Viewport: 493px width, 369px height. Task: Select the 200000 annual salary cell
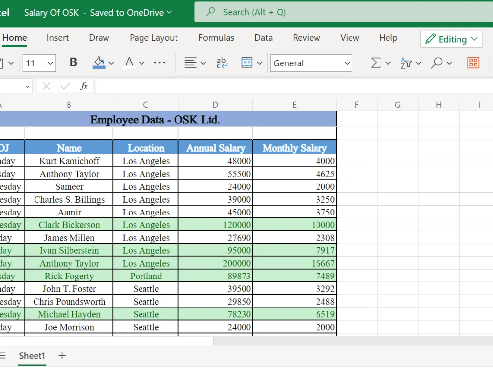tap(215, 263)
